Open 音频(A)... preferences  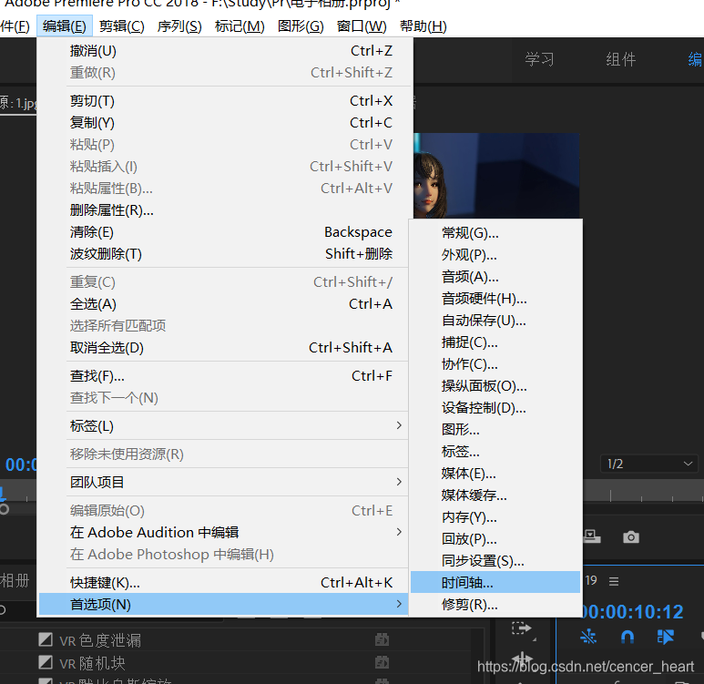[495, 277]
